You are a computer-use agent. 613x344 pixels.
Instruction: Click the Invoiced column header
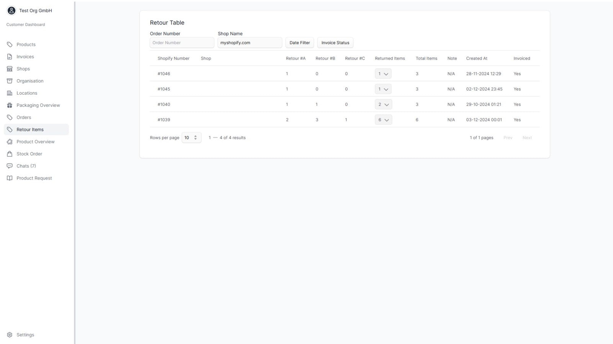[x=522, y=58]
